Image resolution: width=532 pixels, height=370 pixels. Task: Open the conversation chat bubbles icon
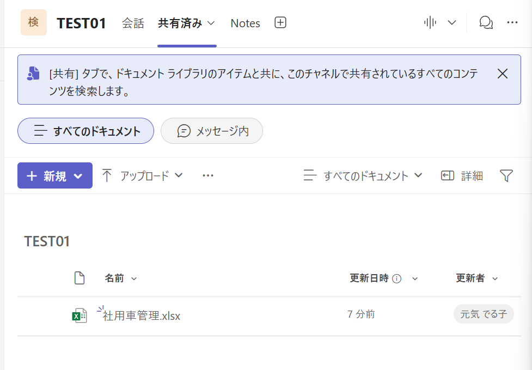click(486, 22)
